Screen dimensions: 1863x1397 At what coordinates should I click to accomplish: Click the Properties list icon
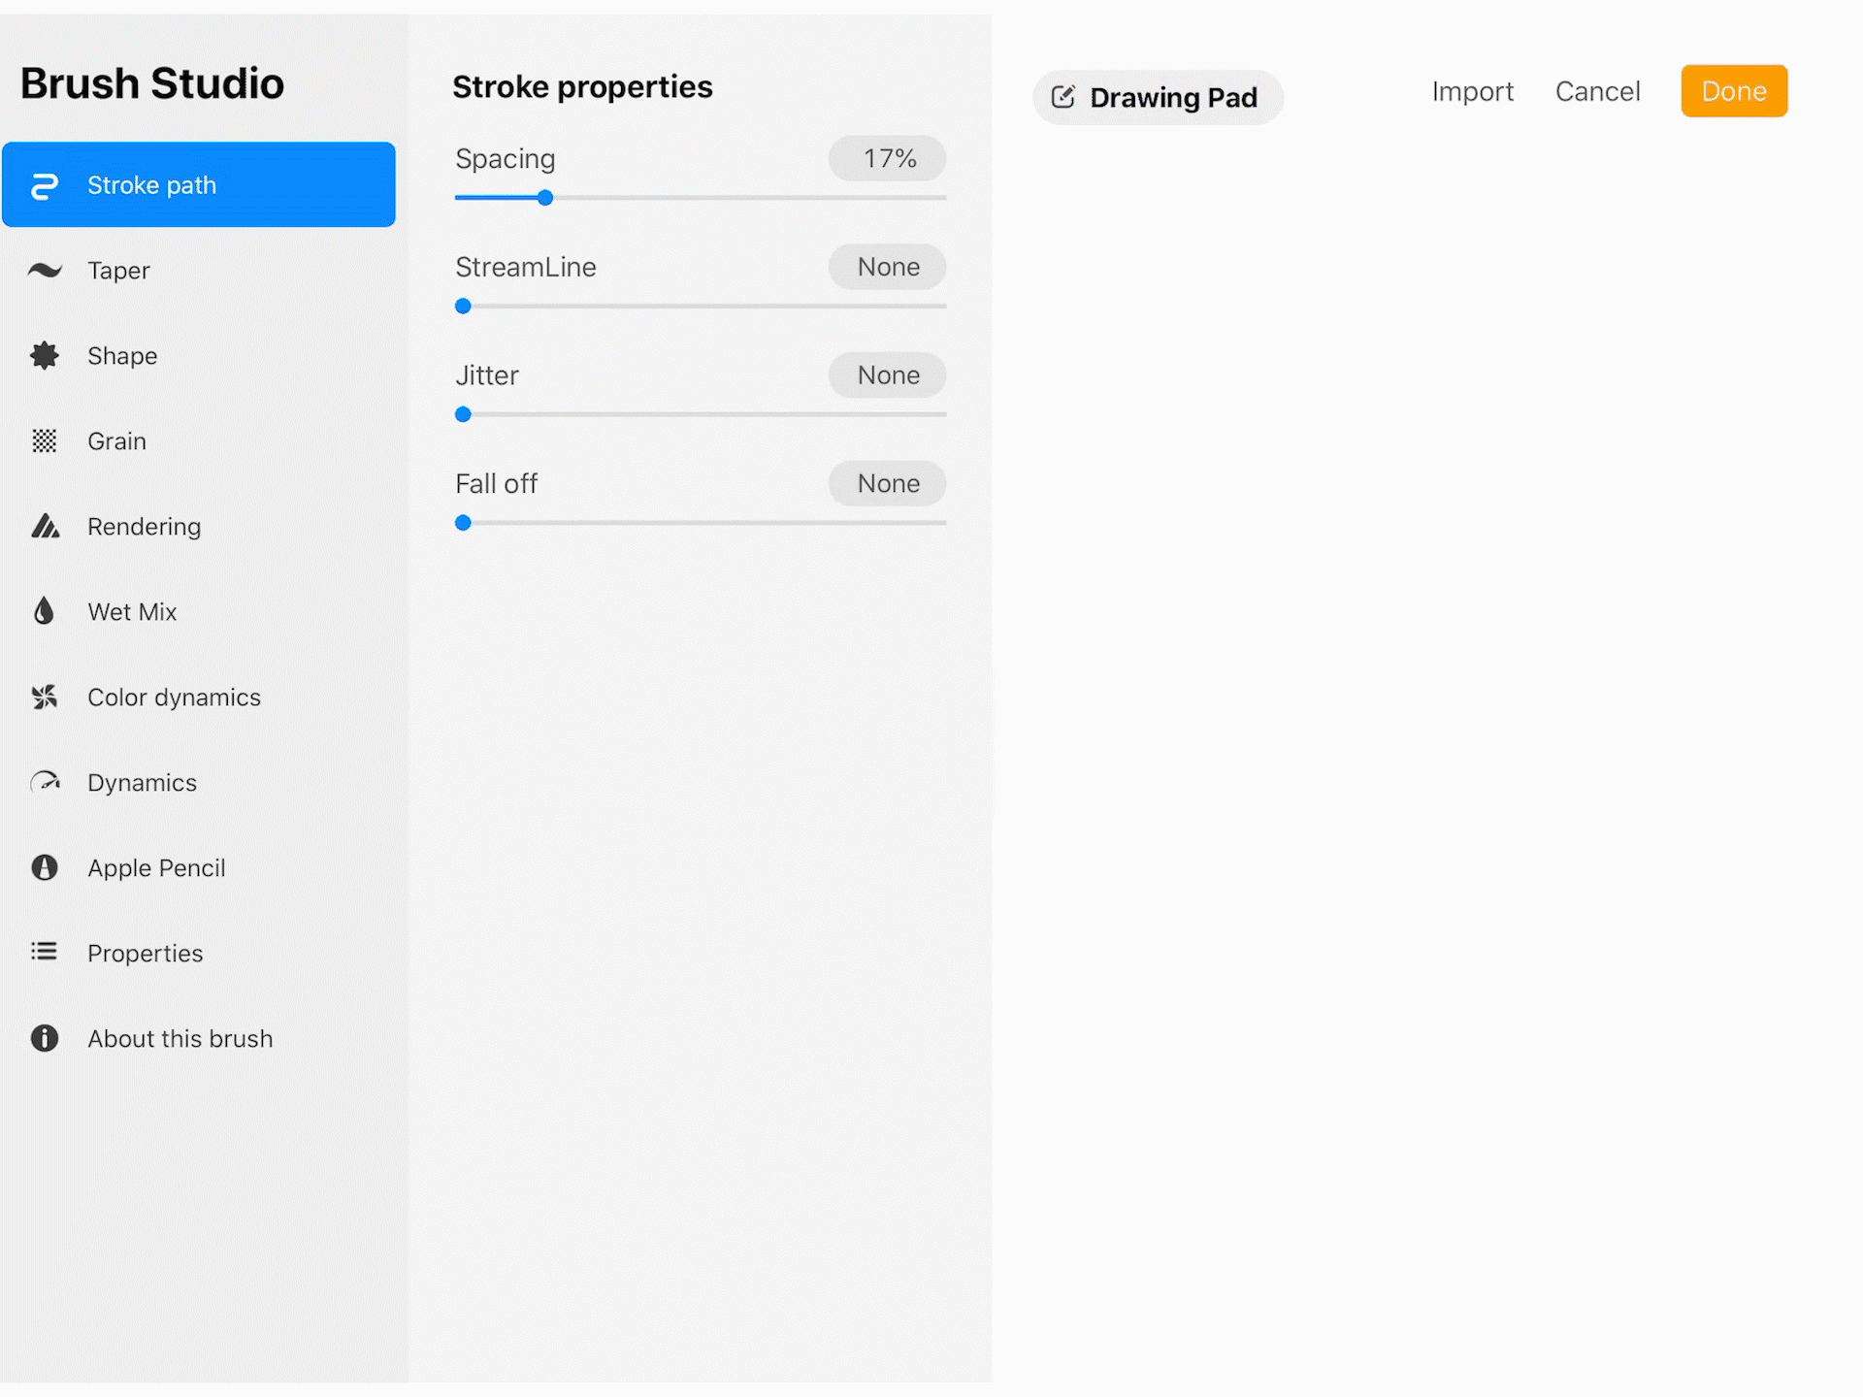(x=45, y=952)
